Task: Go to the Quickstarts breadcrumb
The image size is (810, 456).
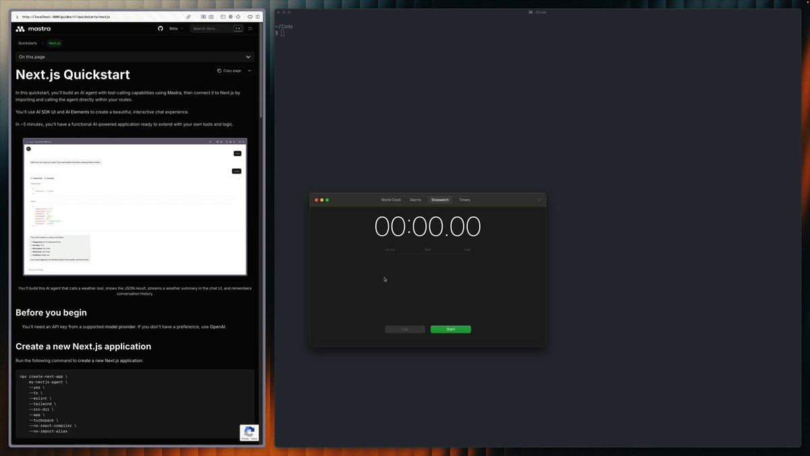Action: pos(28,43)
